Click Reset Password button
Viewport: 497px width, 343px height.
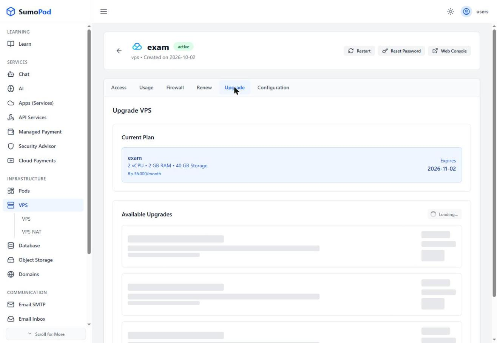tap(401, 51)
